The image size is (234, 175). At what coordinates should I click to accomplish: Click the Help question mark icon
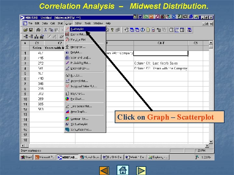[112, 30]
